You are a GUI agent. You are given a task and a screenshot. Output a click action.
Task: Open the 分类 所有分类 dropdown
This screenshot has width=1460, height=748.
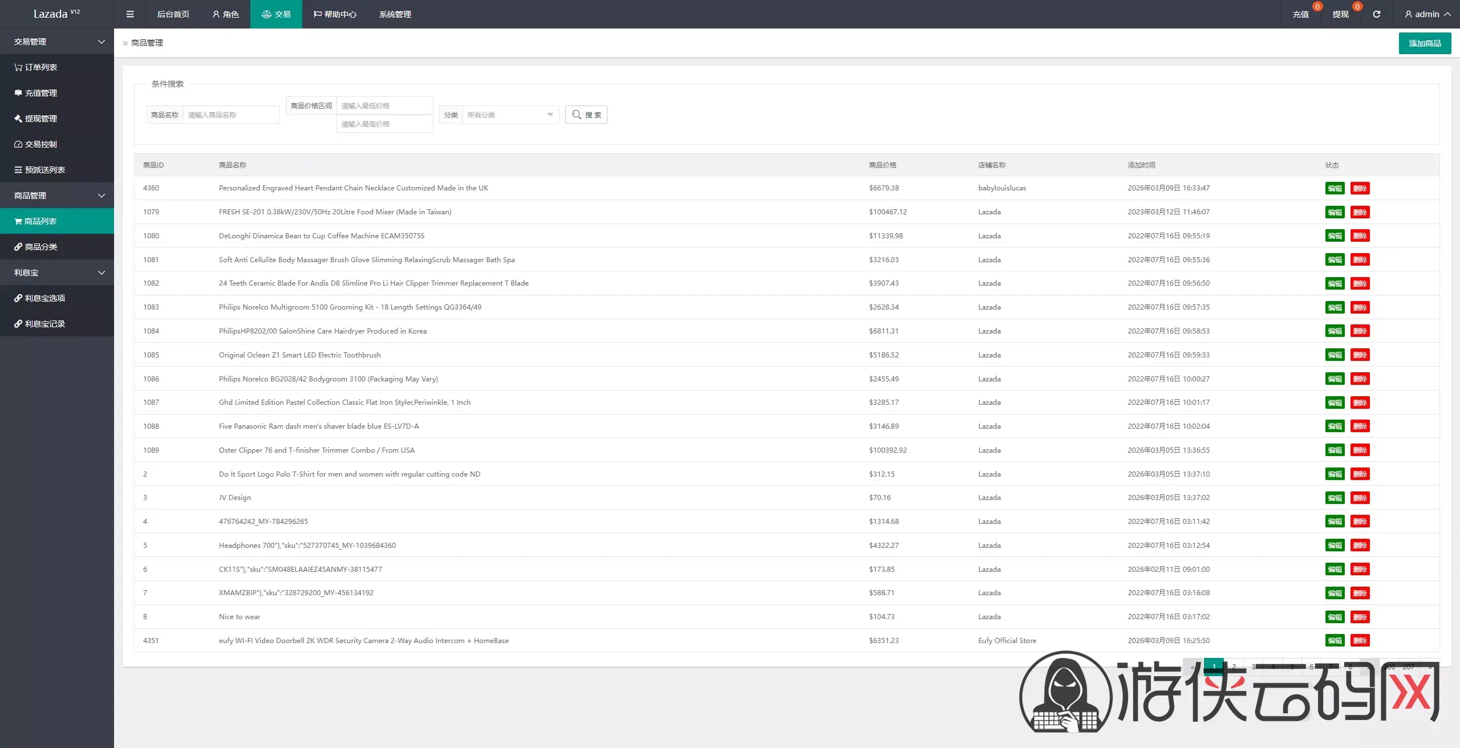(x=510, y=115)
